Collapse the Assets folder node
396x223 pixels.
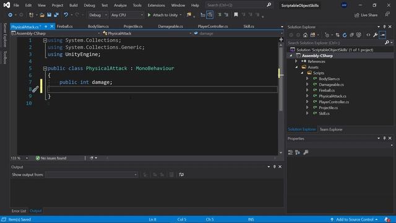click(x=296, y=68)
